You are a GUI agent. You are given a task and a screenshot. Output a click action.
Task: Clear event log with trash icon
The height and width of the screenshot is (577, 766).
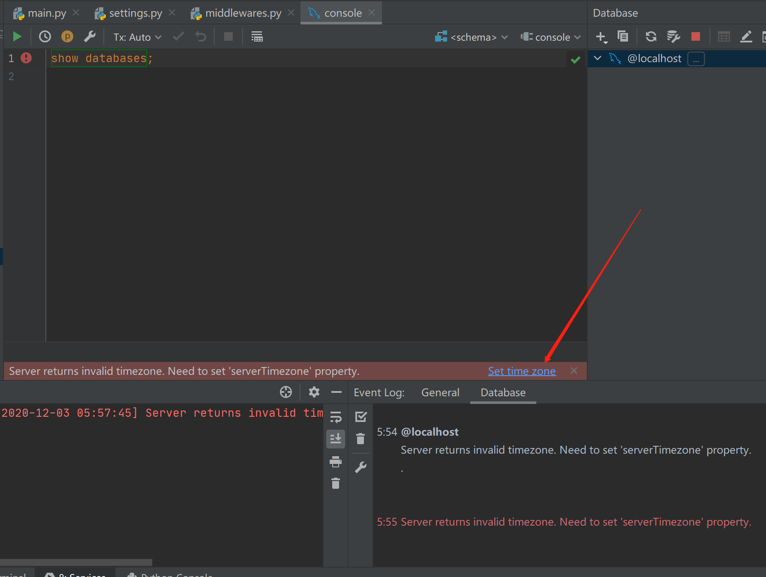(360, 439)
